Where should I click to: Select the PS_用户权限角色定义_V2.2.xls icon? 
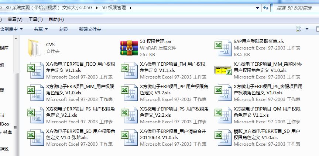129,115
